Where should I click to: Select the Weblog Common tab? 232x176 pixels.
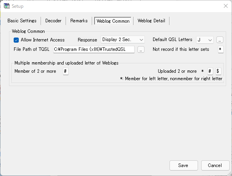point(113,21)
